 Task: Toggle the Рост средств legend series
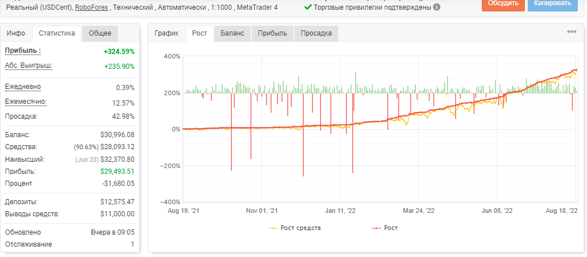coord(294,228)
